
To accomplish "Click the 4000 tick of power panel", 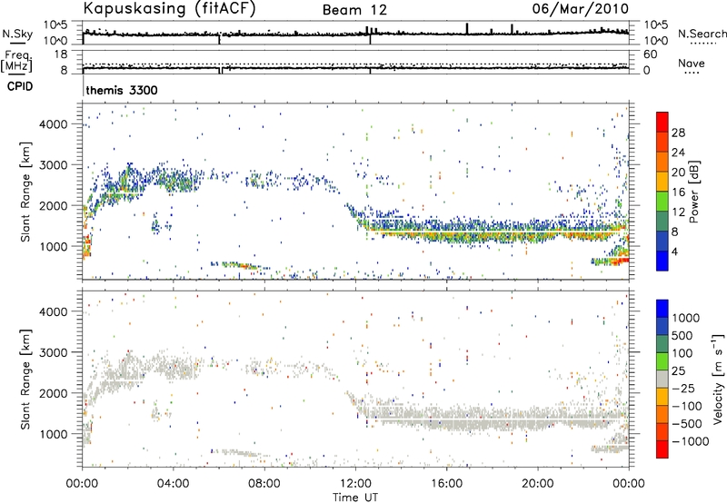I will click(54, 124).
